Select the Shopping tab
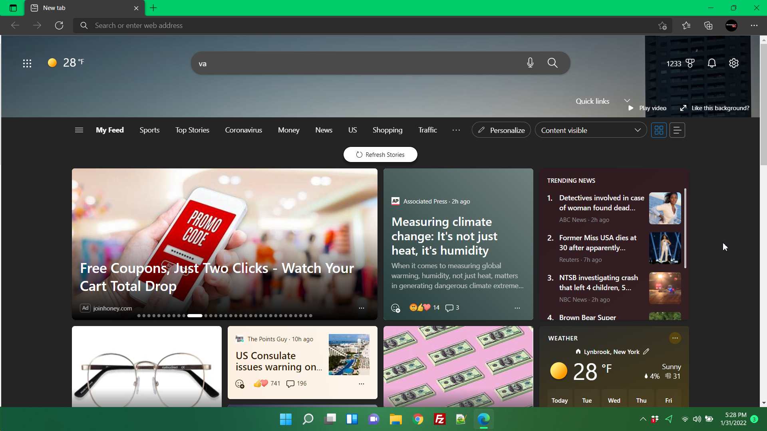 388,130
